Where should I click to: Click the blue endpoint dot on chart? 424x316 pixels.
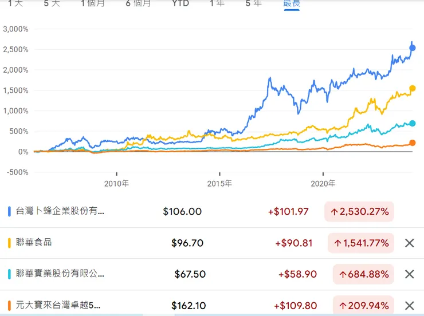click(x=413, y=48)
